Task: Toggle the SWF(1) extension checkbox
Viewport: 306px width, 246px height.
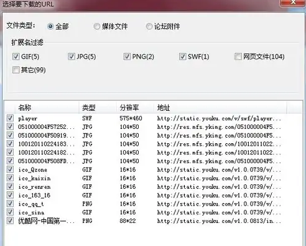Action: click(182, 56)
